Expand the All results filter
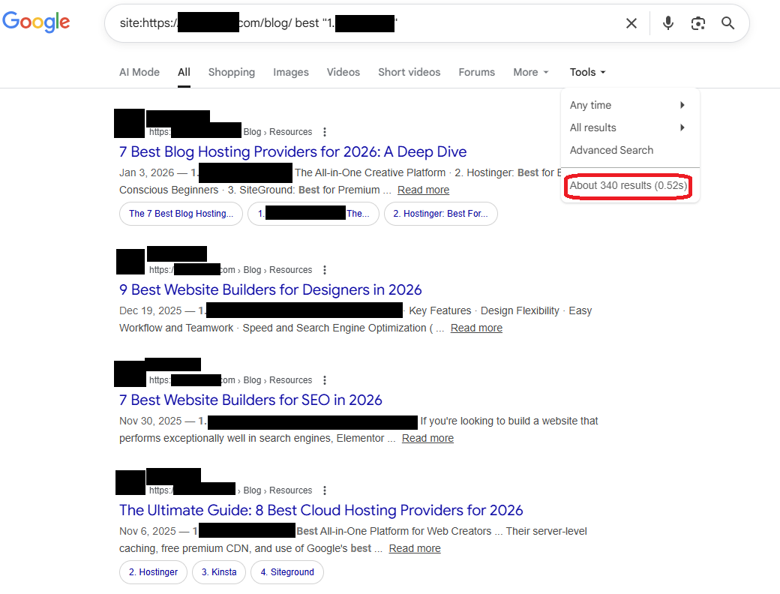780x594 pixels. tap(628, 127)
